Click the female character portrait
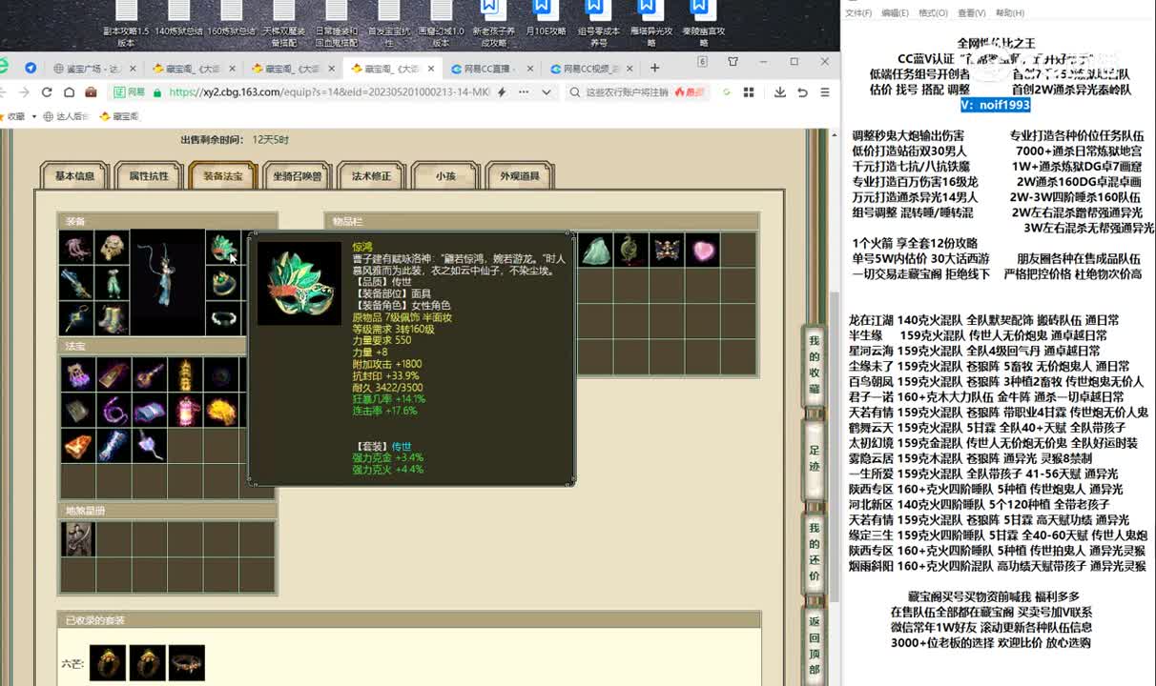The height and width of the screenshot is (686, 1156). click(167, 282)
